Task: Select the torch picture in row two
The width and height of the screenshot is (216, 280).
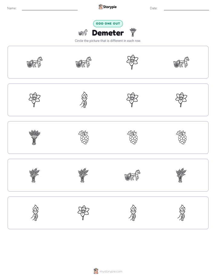Action: pos(83,100)
